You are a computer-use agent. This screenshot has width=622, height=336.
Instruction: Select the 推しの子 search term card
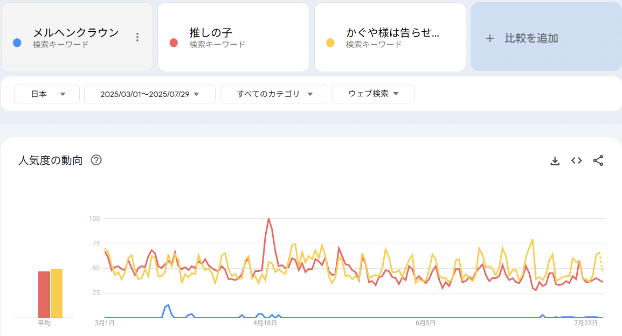[233, 37]
